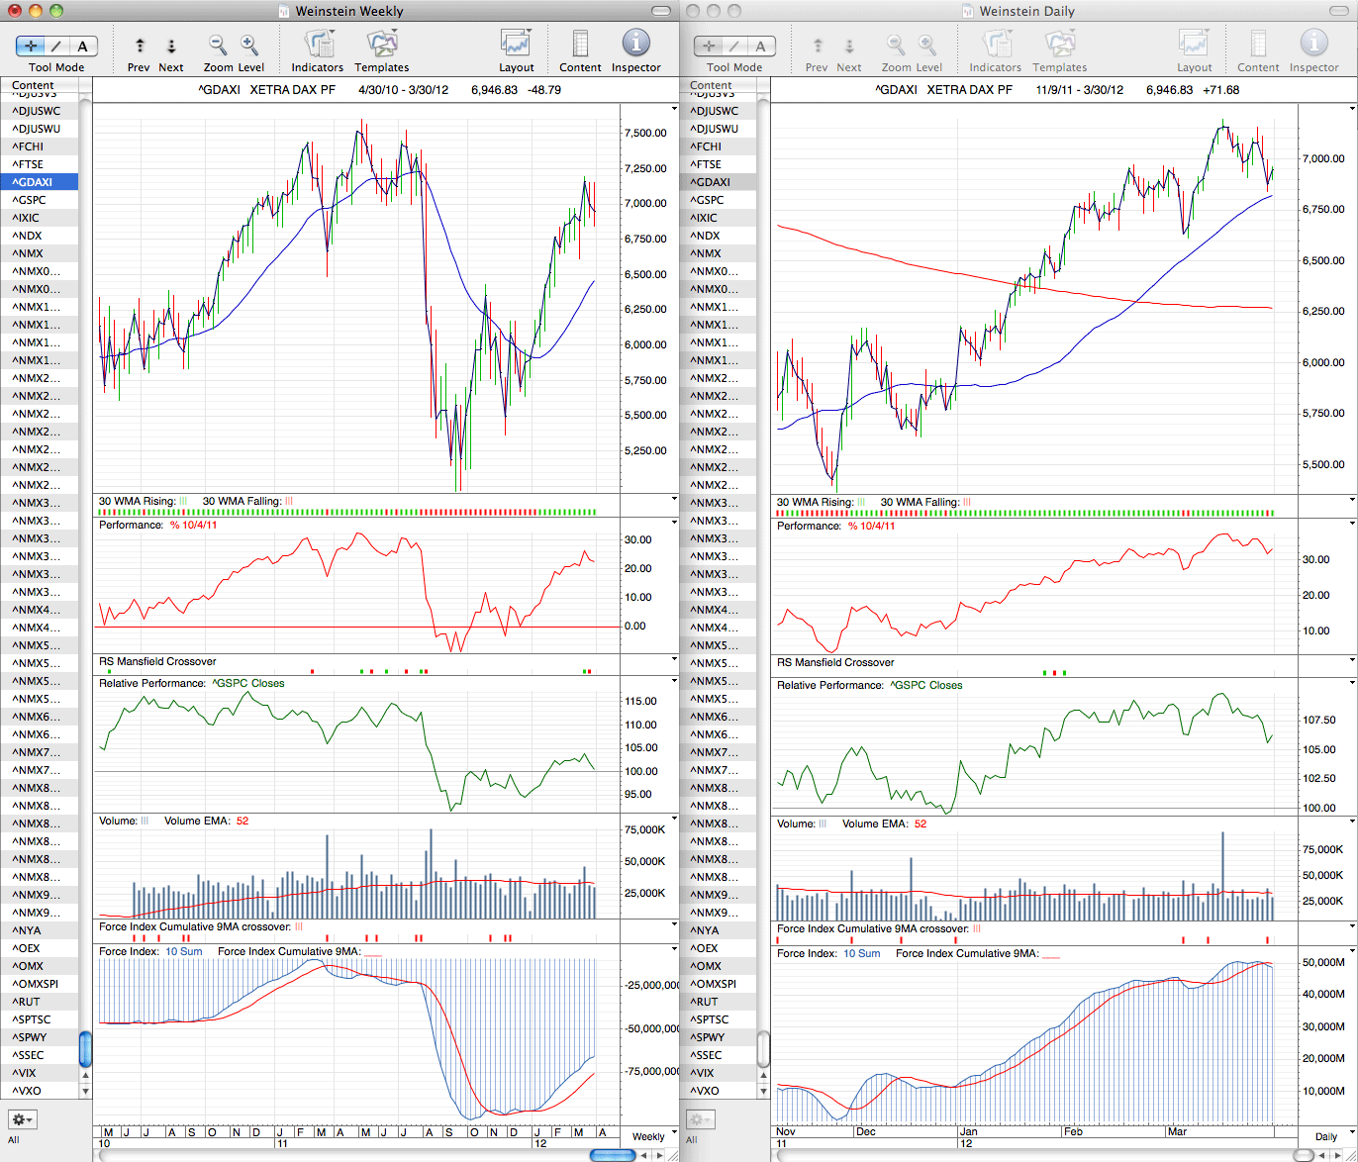The width and height of the screenshot is (1358, 1162).
Task: Toggle Content panel in Weinstein Weekly toolbar
Action: (580, 44)
